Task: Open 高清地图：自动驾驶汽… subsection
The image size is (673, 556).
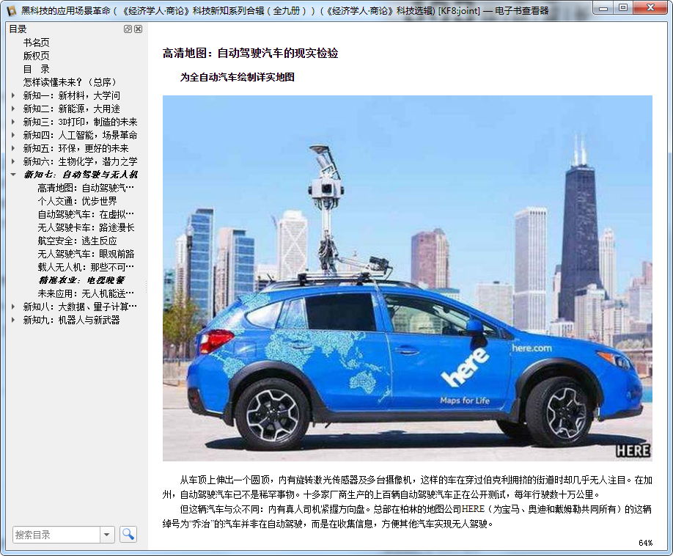Action: point(86,188)
